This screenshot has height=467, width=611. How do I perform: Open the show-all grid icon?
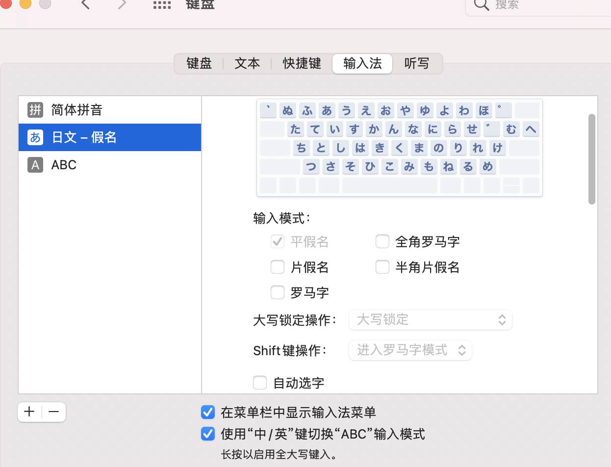tap(162, 5)
